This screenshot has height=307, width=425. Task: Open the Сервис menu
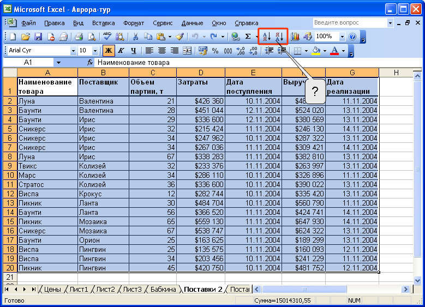click(163, 23)
